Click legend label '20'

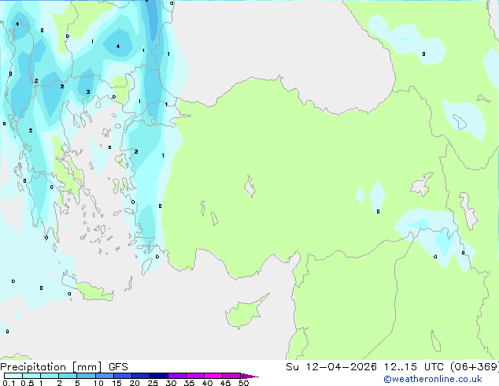[x=135, y=383]
